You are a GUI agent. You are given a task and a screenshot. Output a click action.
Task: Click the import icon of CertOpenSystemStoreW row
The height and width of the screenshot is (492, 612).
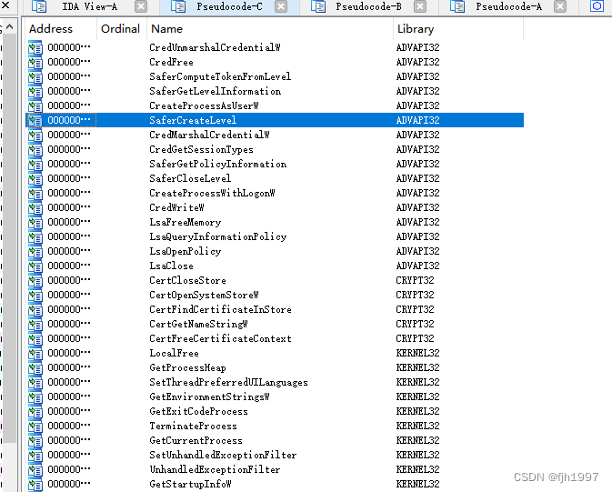pos(35,296)
